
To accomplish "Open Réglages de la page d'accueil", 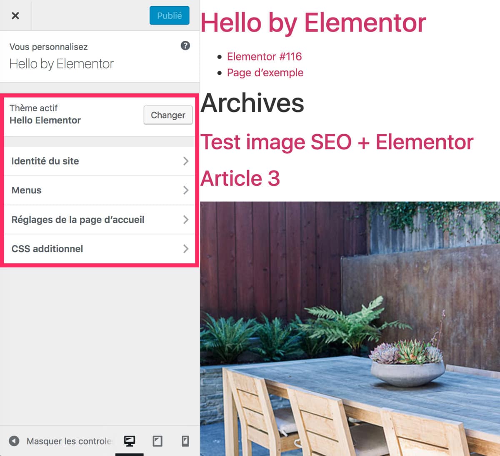I will point(78,220).
